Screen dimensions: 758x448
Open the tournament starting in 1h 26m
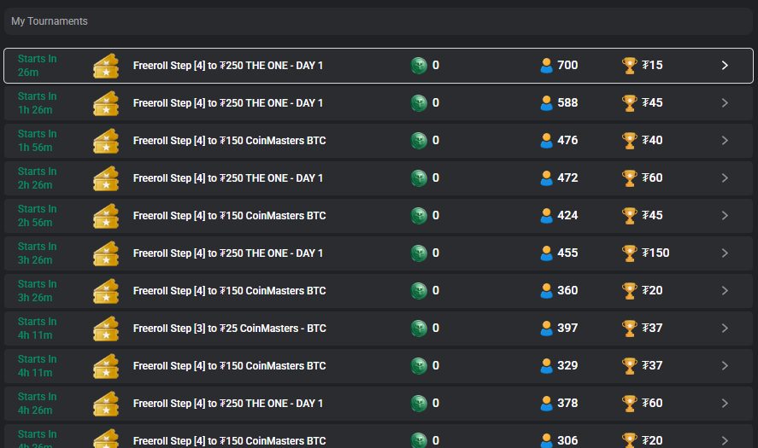tap(379, 103)
